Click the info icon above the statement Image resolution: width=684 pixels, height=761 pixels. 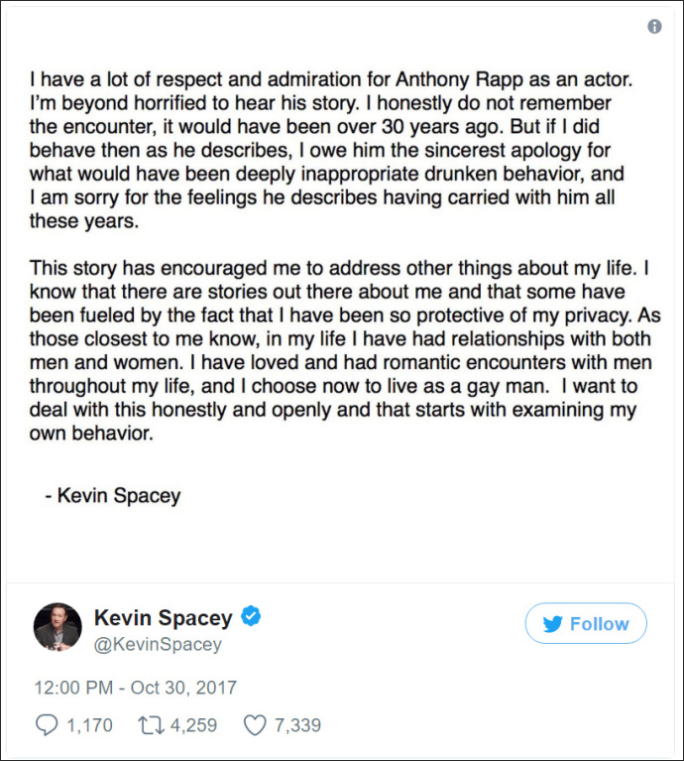pyautogui.click(x=654, y=27)
